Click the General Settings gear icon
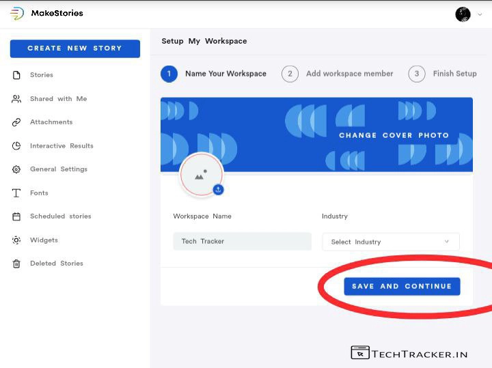Viewport: 492px width, 368px height. pos(16,169)
